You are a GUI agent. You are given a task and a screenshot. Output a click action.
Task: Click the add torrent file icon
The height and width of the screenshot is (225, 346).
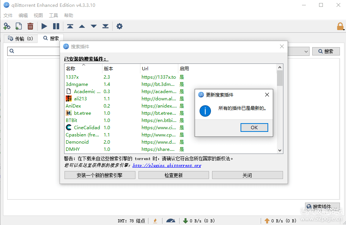[19, 26]
